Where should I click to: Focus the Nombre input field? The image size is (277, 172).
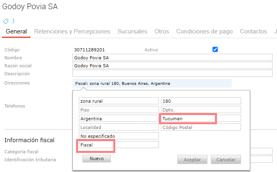pyautogui.click(x=172, y=58)
